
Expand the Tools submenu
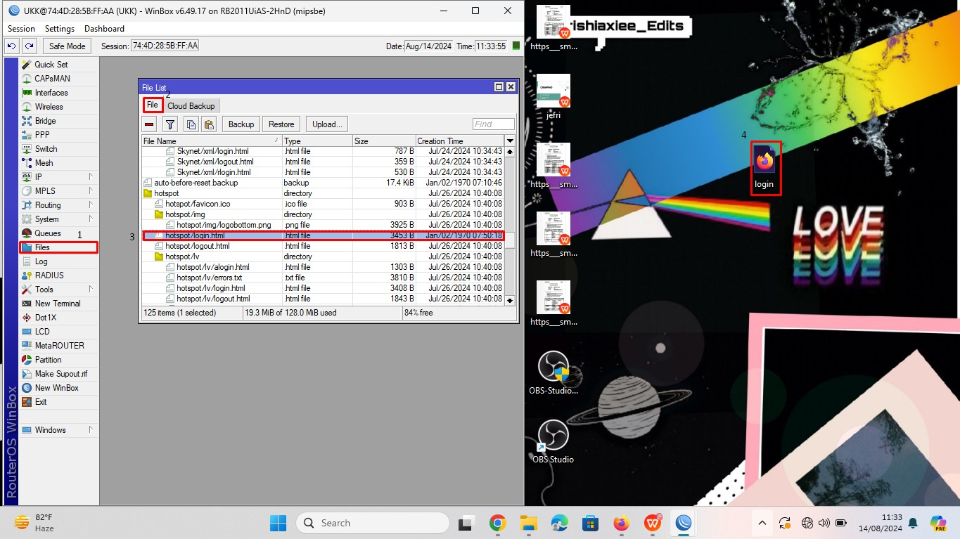(x=91, y=290)
